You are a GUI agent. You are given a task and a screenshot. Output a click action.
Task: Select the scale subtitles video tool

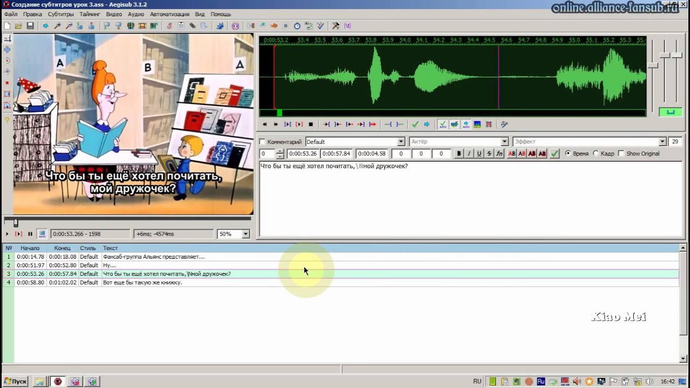tap(7, 83)
